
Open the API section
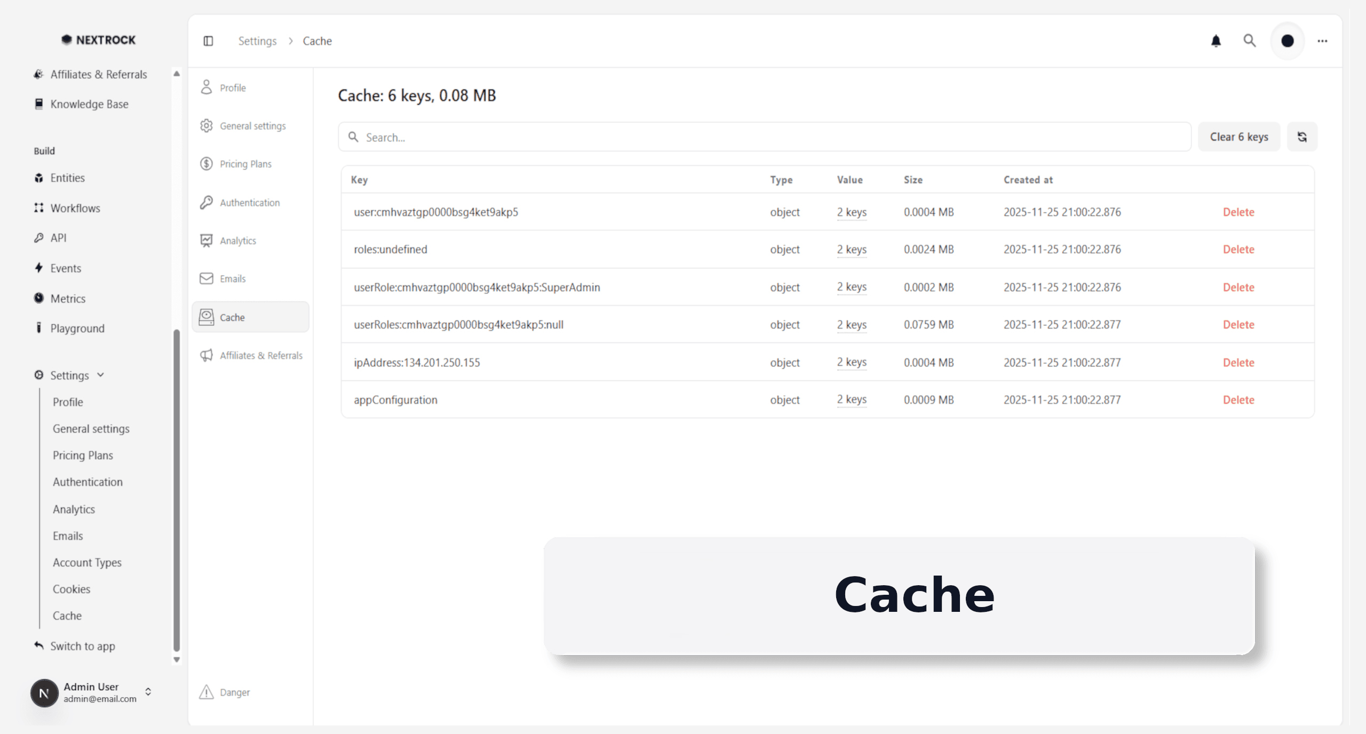[58, 237]
